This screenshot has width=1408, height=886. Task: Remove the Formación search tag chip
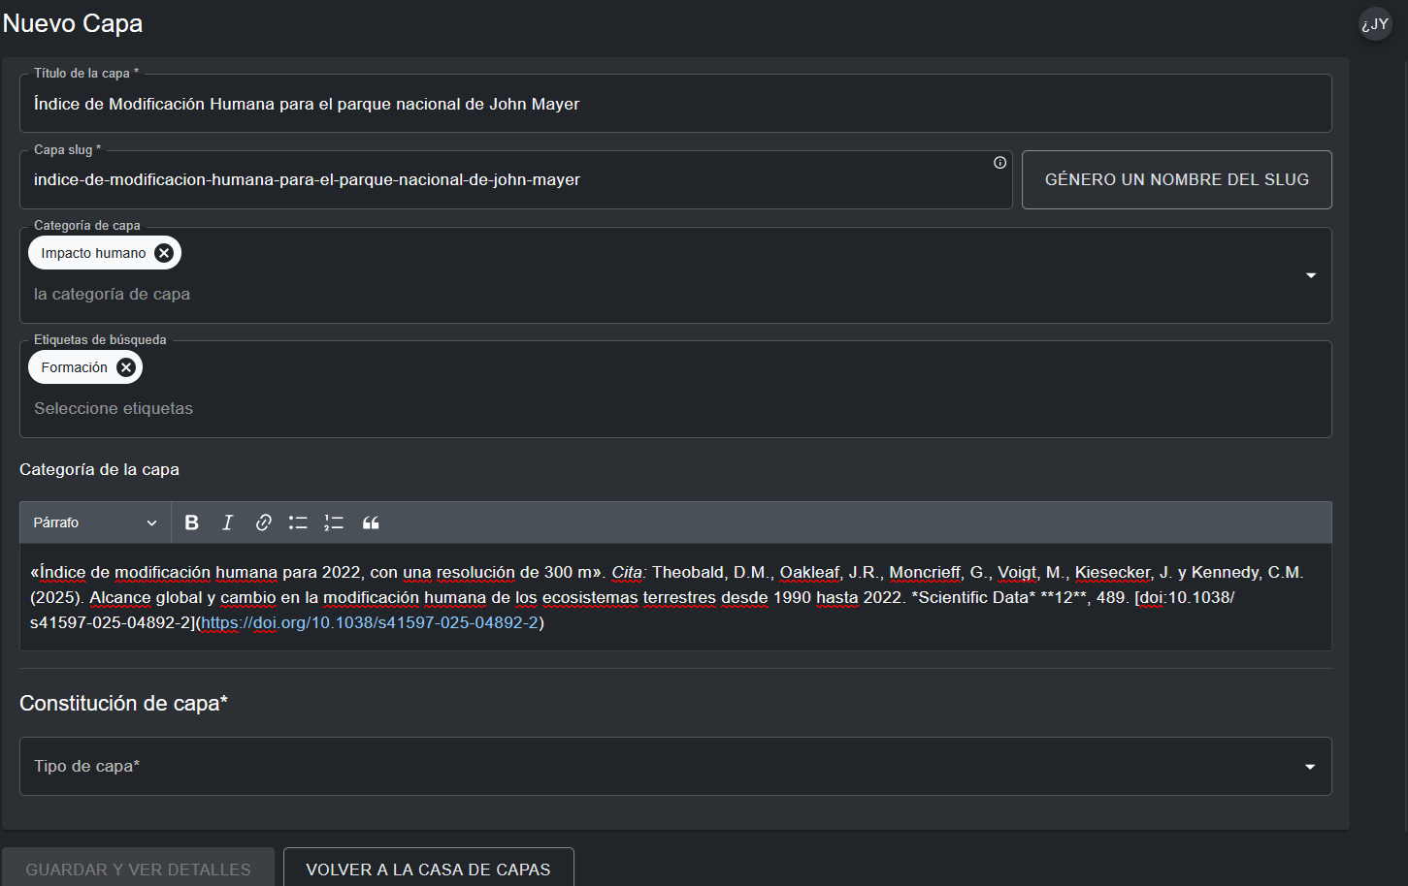click(126, 367)
